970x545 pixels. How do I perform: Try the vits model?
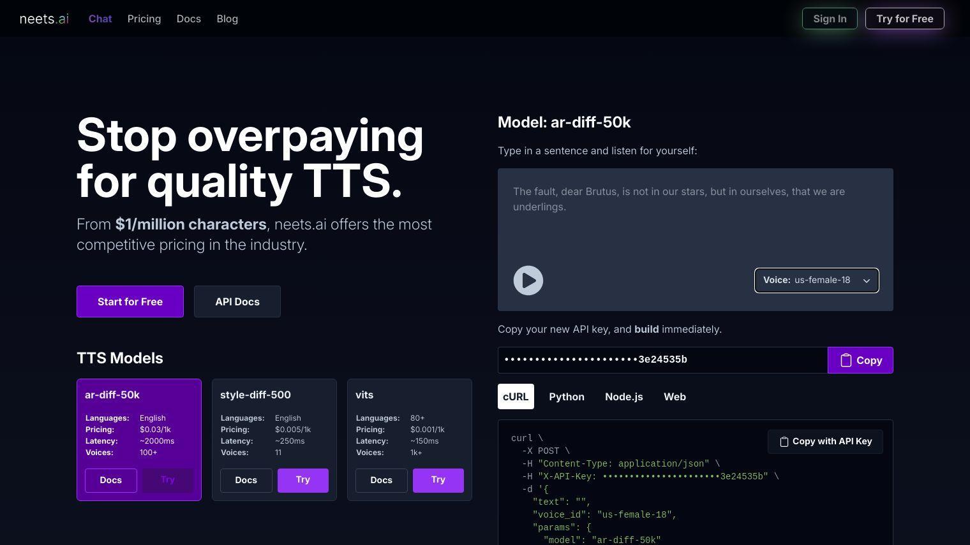pos(438,480)
